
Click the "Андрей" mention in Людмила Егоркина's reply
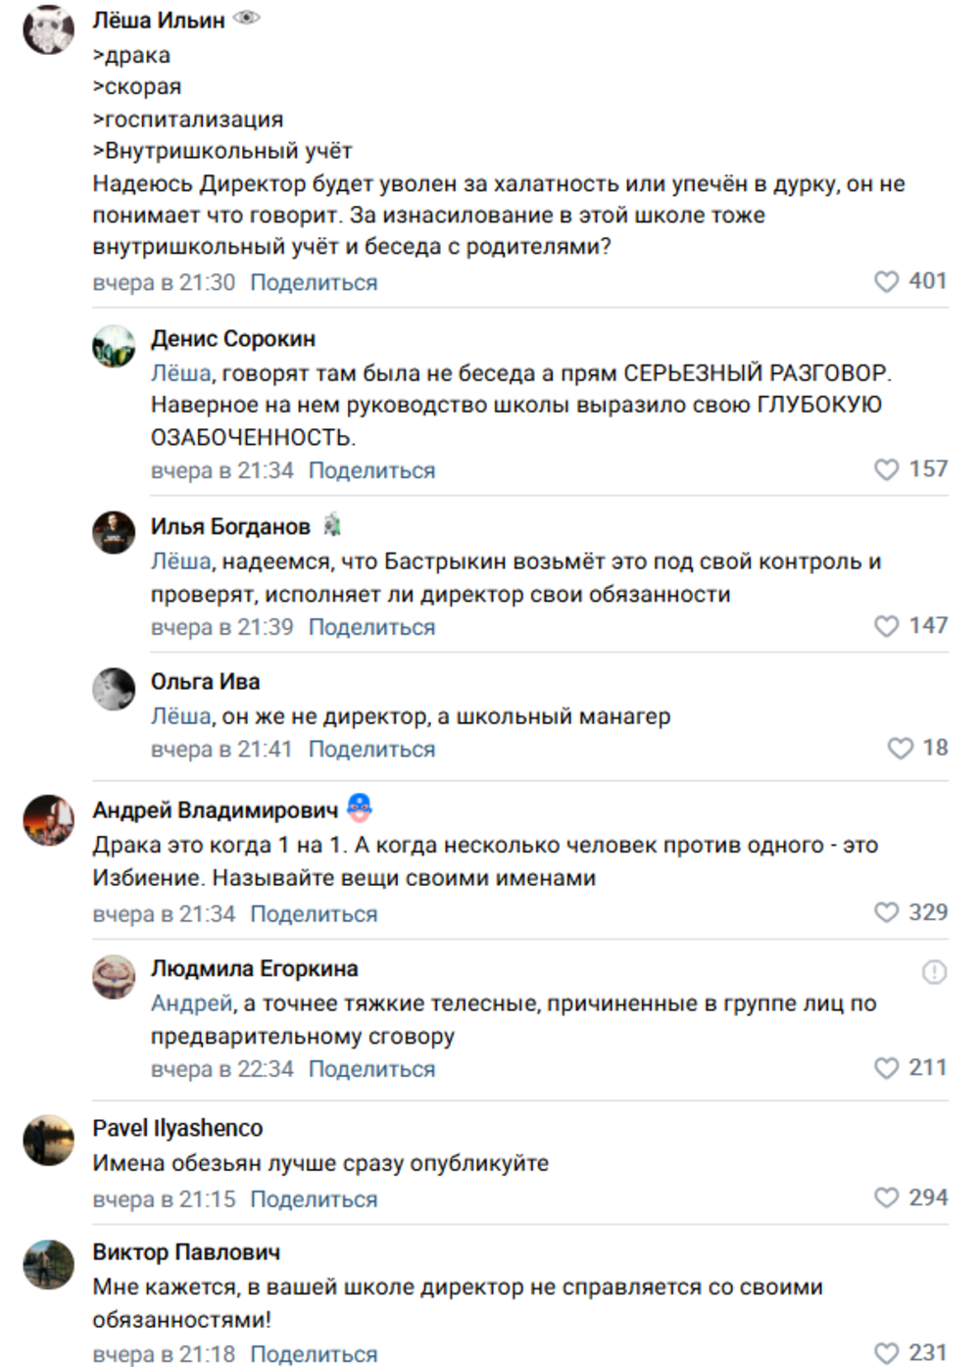point(191,1003)
